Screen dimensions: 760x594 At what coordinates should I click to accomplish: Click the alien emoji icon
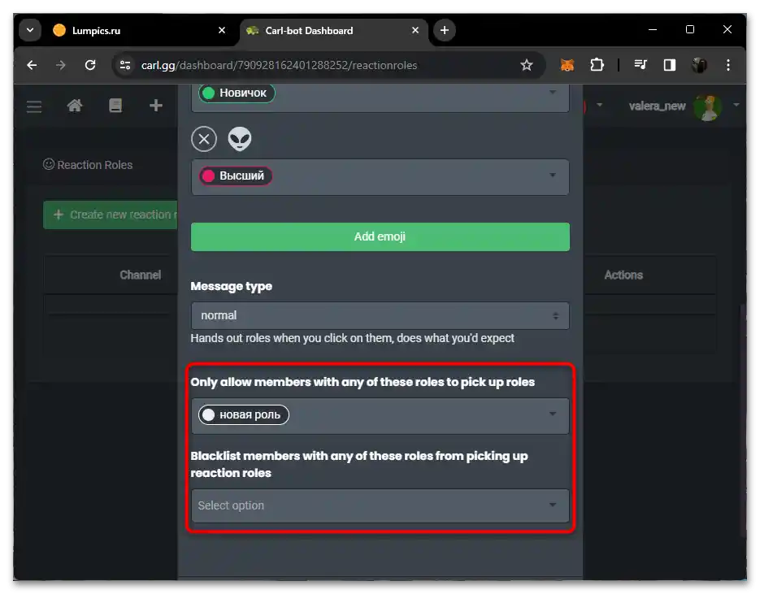point(240,139)
